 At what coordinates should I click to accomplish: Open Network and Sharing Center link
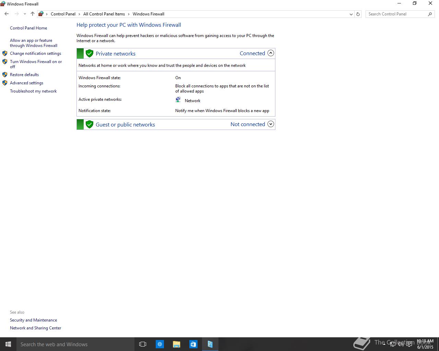pos(35,328)
